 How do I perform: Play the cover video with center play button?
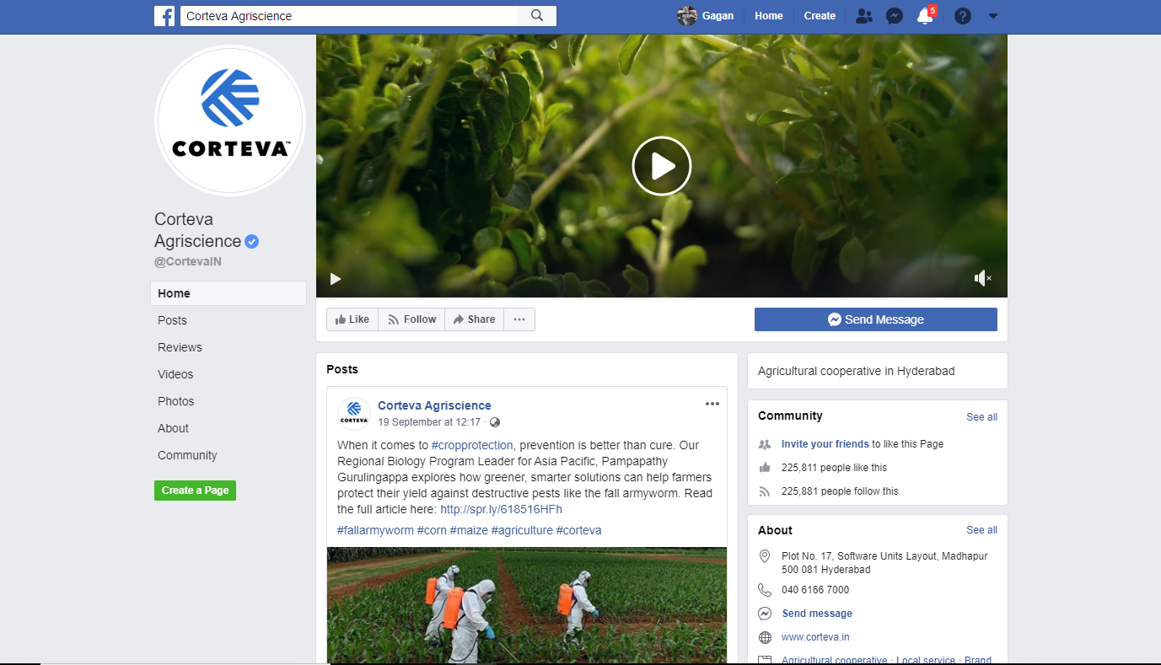pyautogui.click(x=662, y=166)
